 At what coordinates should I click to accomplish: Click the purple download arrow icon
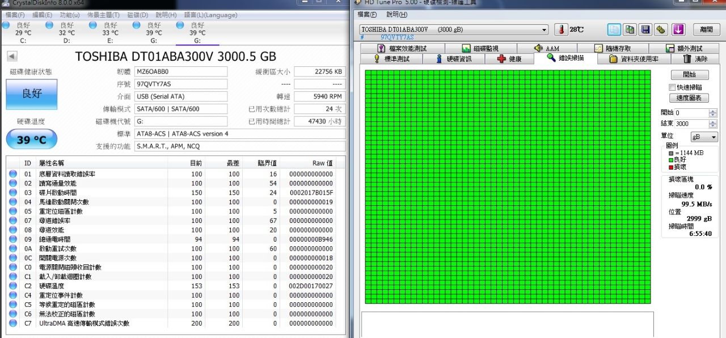(679, 29)
